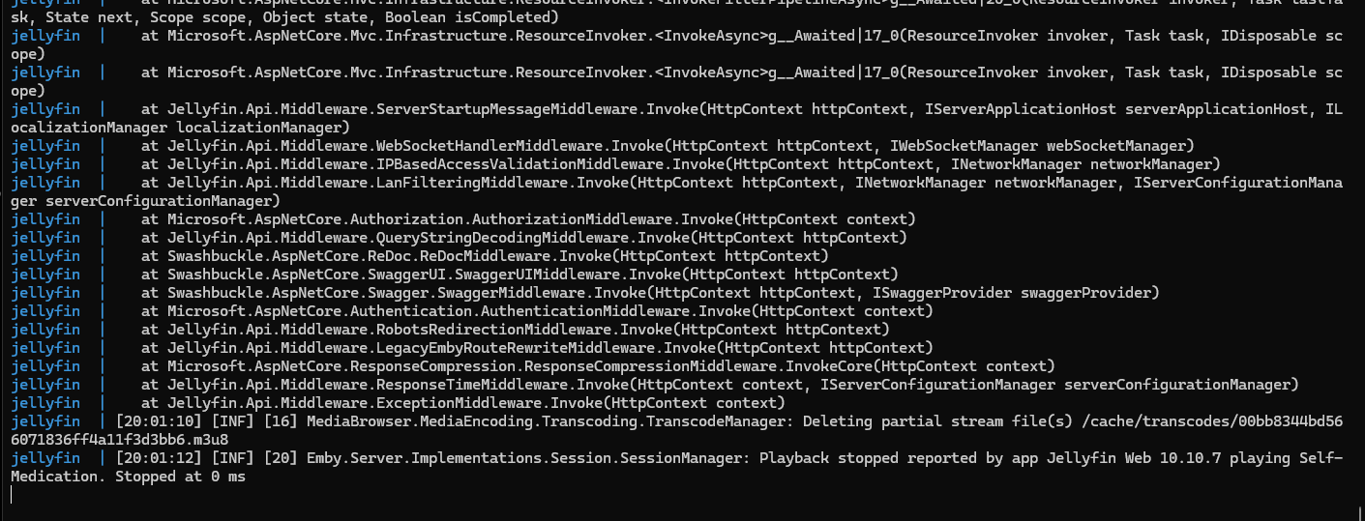Click the SwaggerUIMiddleware.Invoke stack frame
The image size is (1365, 521).
pos(519,275)
